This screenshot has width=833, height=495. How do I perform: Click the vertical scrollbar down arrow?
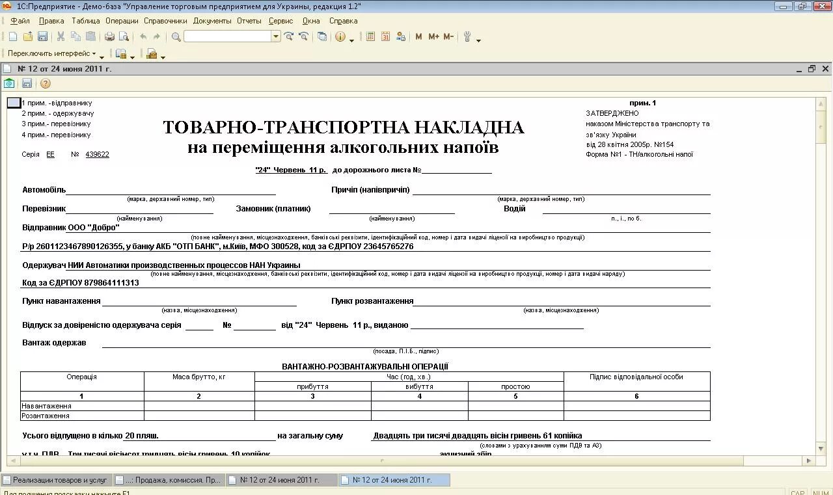click(821, 448)
